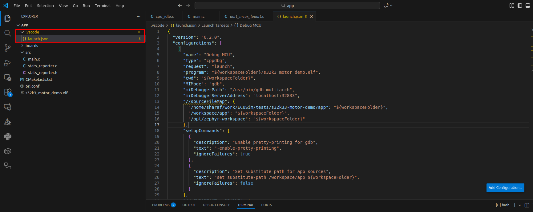Open the Remote Explorer view
The image size is (533, 212).
8,78
